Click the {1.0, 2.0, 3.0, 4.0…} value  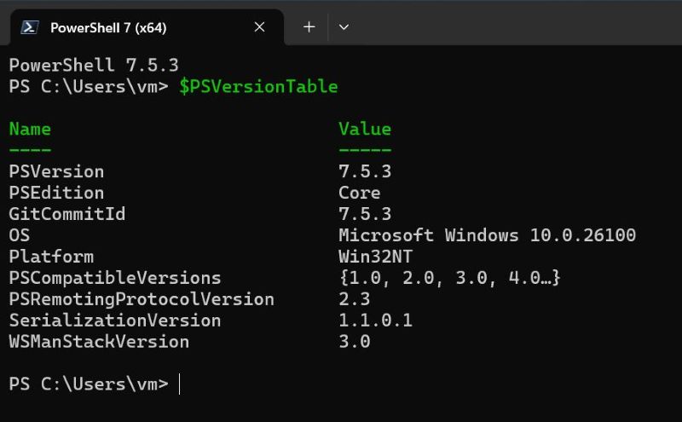tap(449, 278)
